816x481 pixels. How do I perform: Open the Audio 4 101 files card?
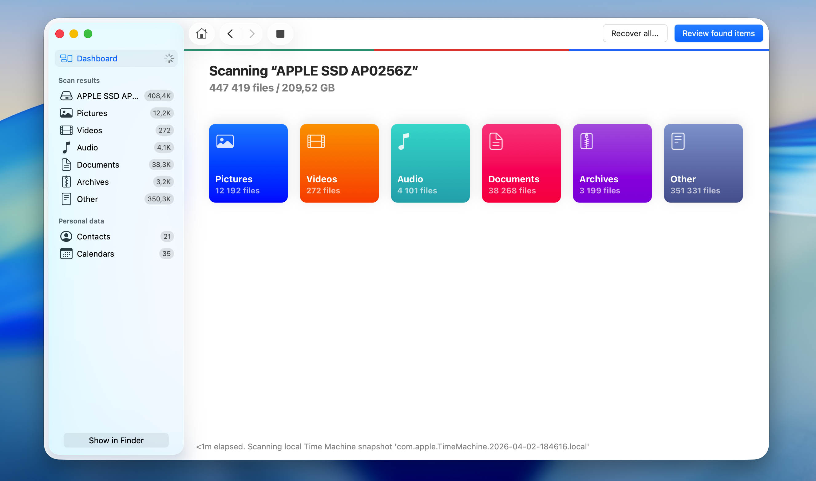point(430,163)
